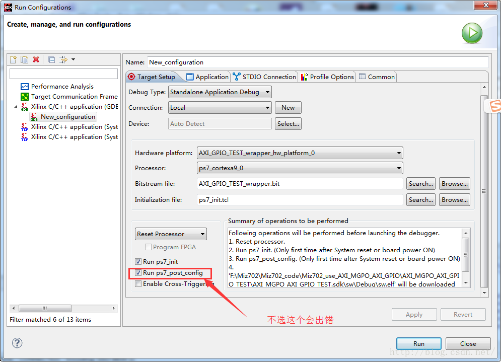Click Browse... for Initialization file

(455, 200)
